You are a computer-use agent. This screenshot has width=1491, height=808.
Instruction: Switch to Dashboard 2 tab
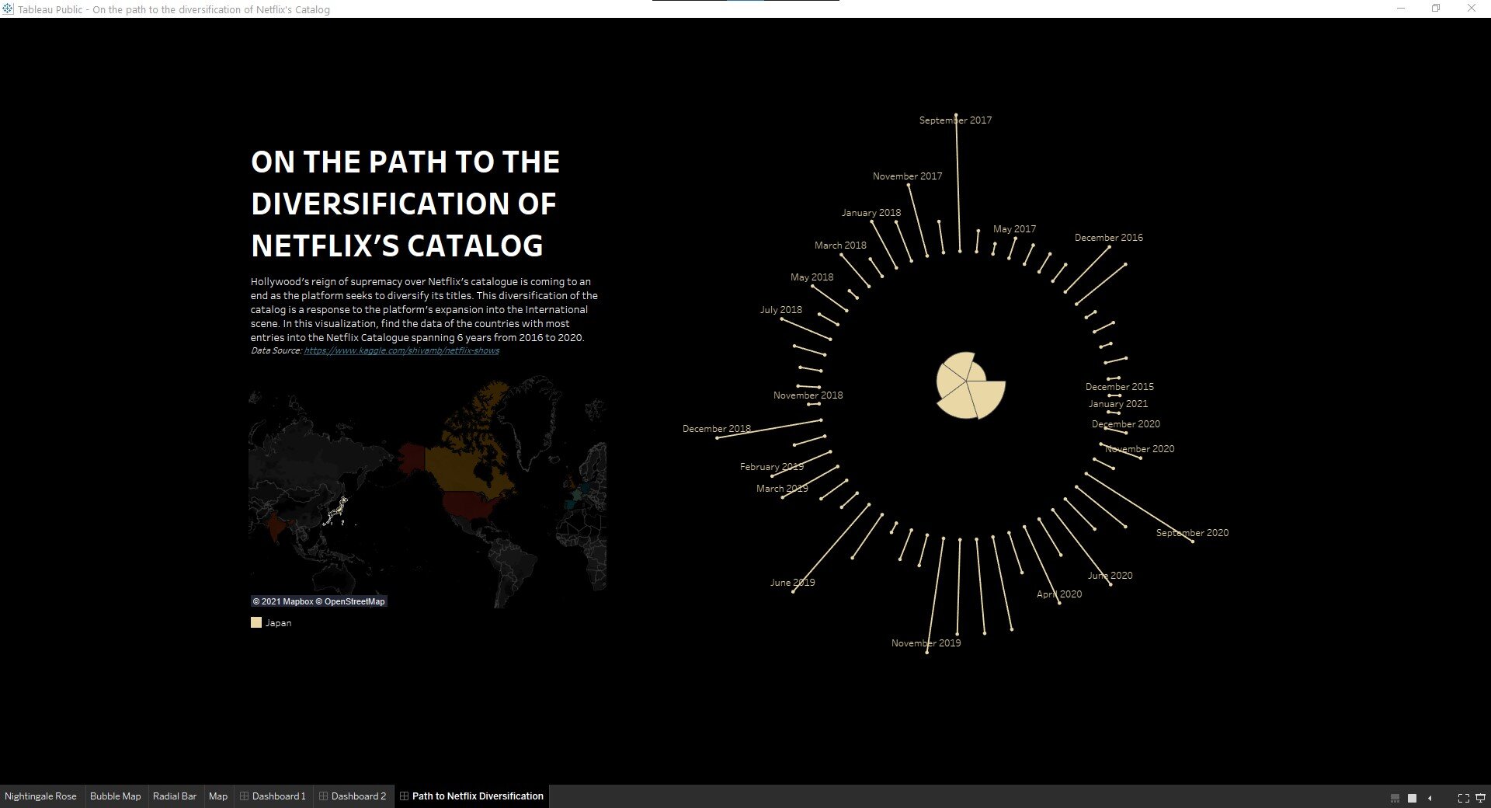353,796
